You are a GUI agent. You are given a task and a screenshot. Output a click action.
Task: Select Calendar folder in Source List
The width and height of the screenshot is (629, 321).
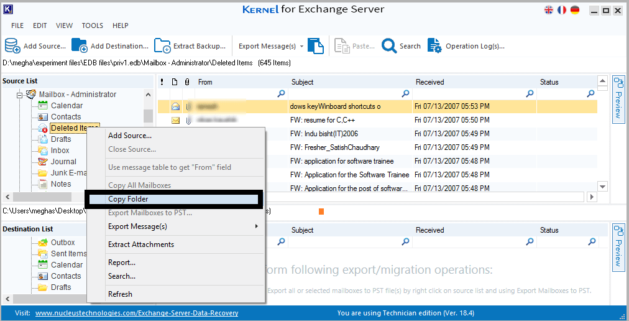pos(67,106)
